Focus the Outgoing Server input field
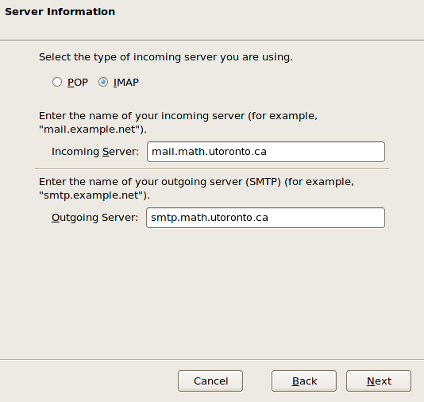The image size is (424, 402). click(x=265, y=218)
